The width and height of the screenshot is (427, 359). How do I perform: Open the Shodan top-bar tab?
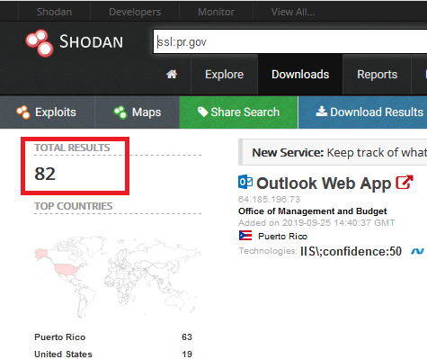coord(54,12)
